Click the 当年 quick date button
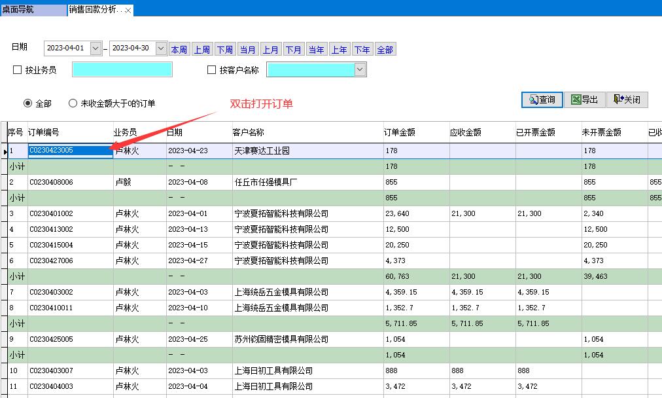This screenshot has height=398, width=662. (x=317, y=50)
